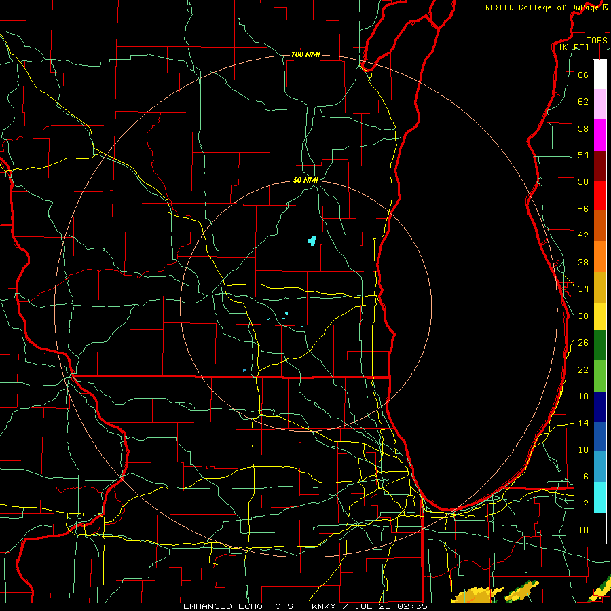This screenshot has height=611, width=611.
Task: Click the '62' scale label
Action: 583,101
